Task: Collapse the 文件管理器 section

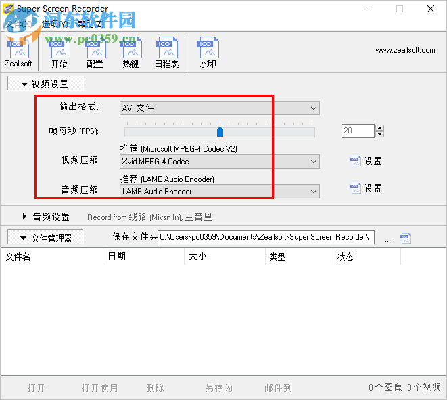Action: [x=45, y=238]
